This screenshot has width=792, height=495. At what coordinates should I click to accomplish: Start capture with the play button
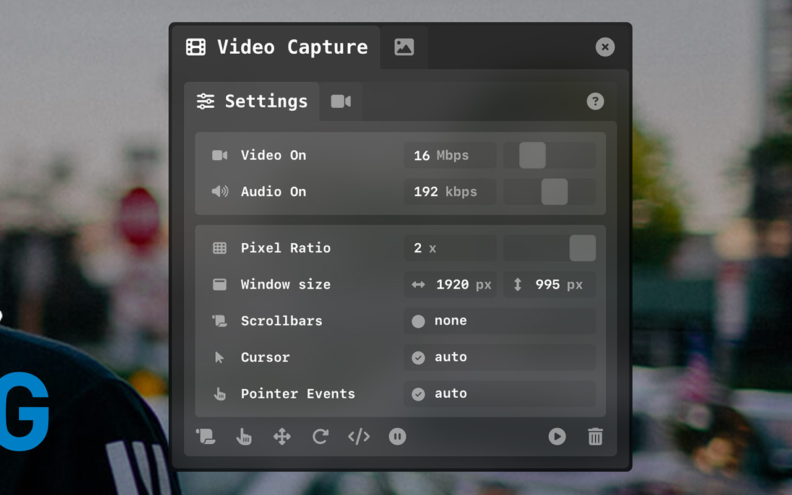(557, 437)
